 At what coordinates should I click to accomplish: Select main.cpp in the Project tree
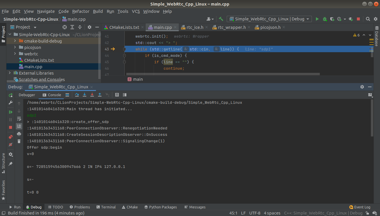tap(33, 67)
